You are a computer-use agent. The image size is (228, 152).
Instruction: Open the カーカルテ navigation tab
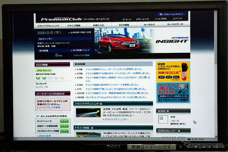point(149,25)
